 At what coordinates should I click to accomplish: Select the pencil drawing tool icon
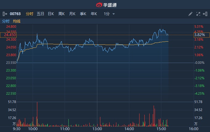pos(190,14)
